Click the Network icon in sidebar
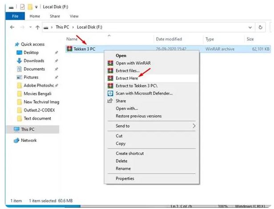Screen dimensions: 274x209 (16, 141)
